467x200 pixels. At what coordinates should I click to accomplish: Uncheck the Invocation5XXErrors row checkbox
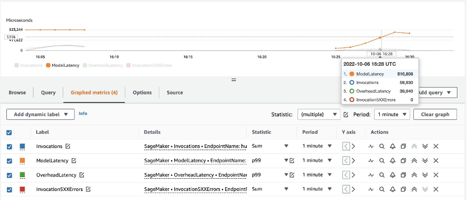click(x=9, y=189)
